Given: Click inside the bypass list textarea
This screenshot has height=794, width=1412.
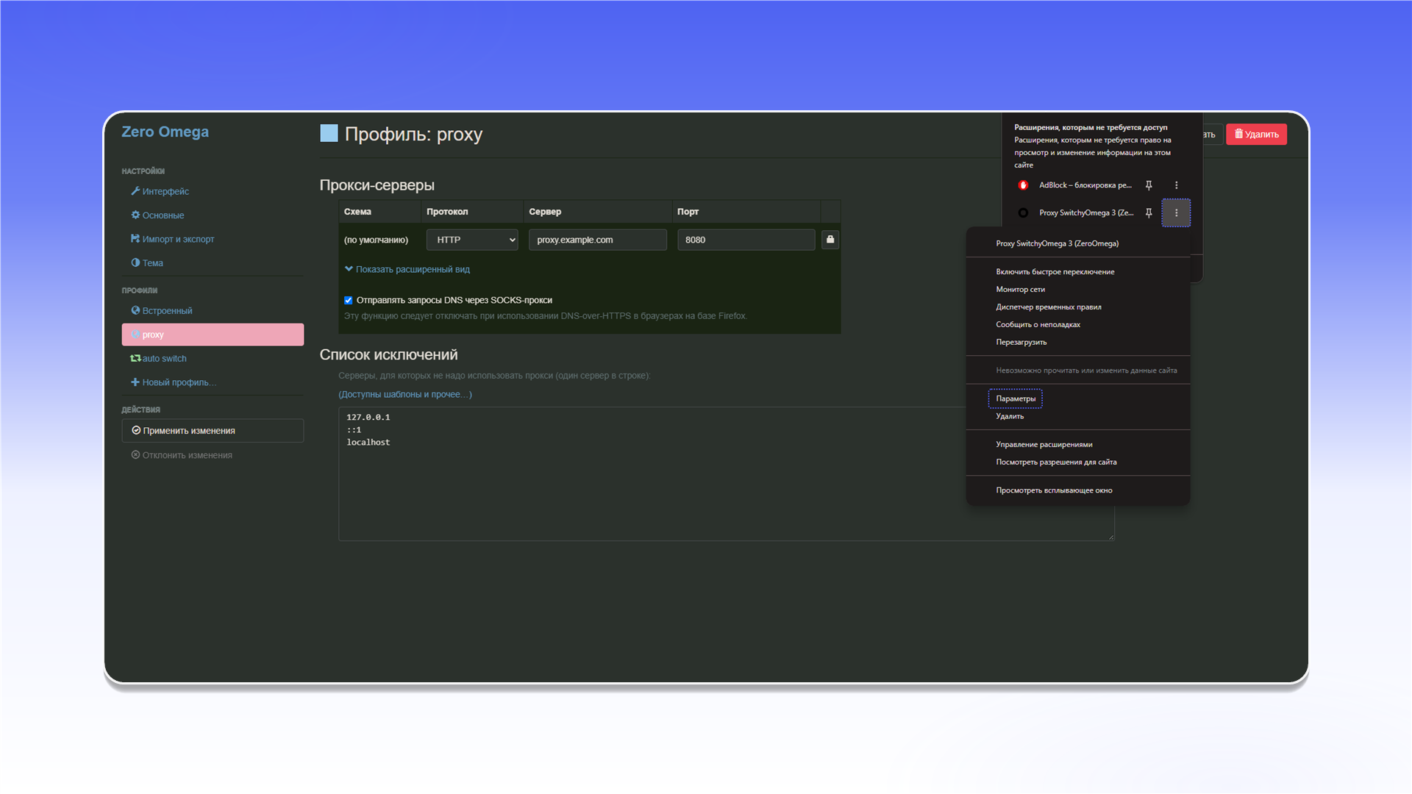Looking at the screenshot, I should pos(726,474).
